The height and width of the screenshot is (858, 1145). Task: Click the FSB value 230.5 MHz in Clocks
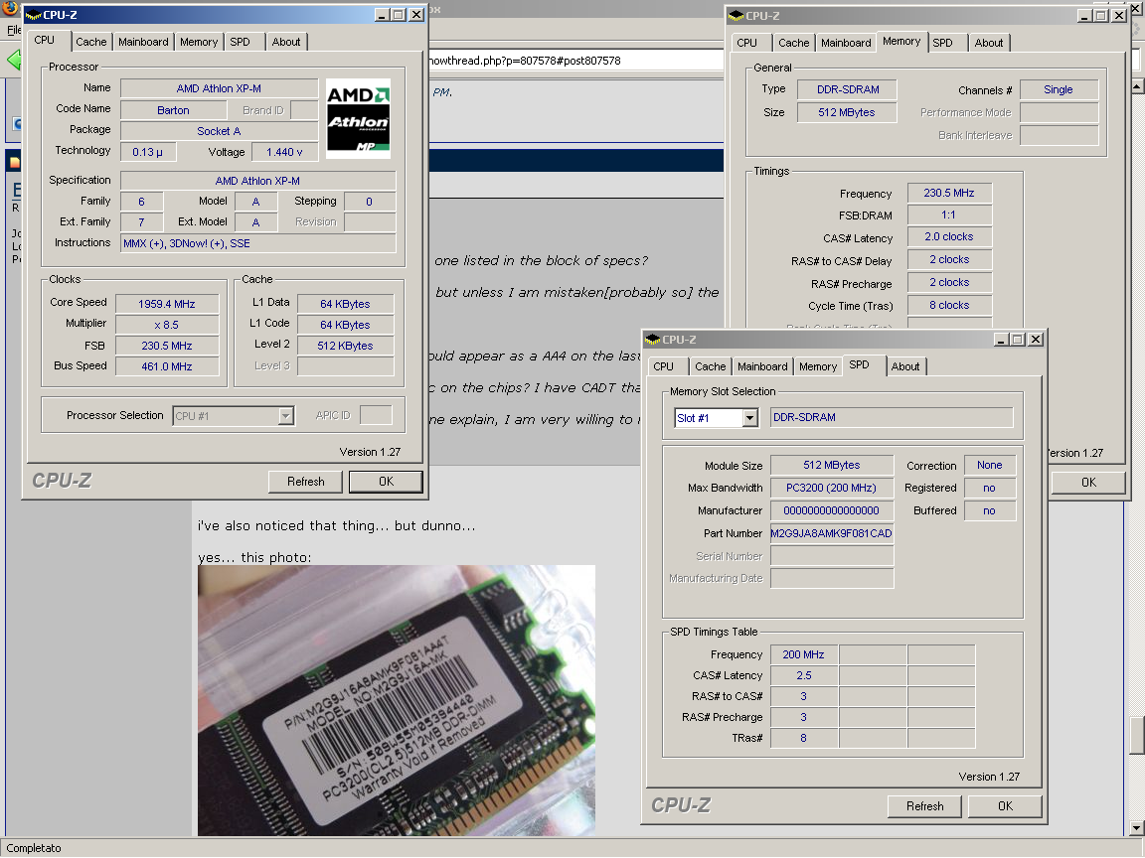(167, 346)
